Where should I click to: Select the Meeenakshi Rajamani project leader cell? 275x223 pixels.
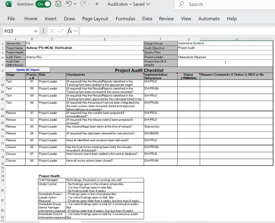pos(225,57)
